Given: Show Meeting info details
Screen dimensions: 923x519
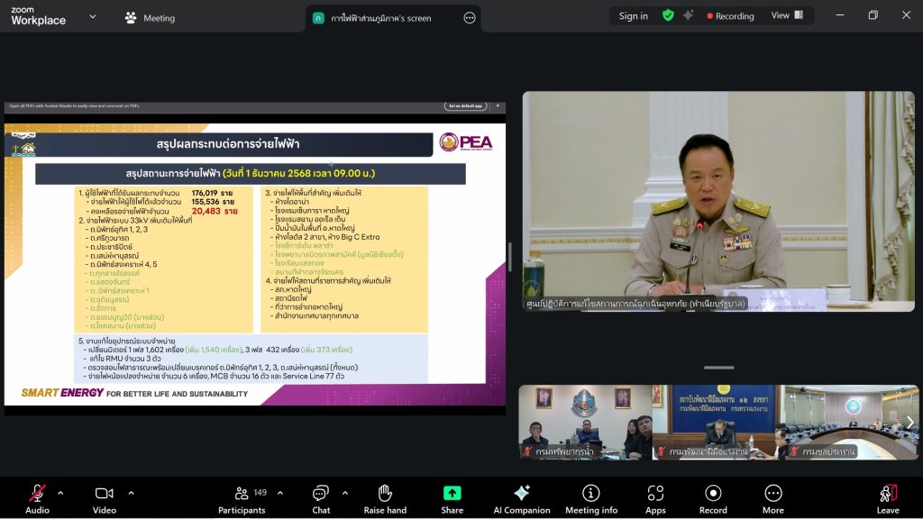Looking at the screenshot, I should [x=591, y=493].
